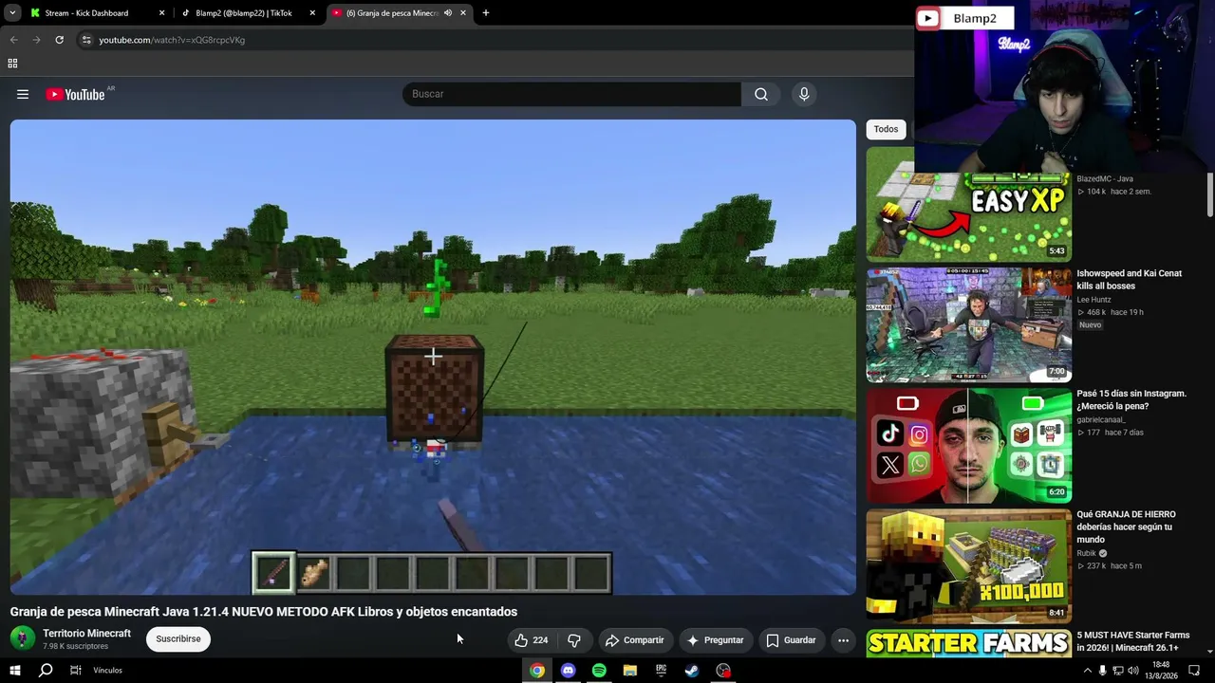Open the site information icon in address bar
The width and height of the screenshot is (1215, 683).
[x=86, y=40]
